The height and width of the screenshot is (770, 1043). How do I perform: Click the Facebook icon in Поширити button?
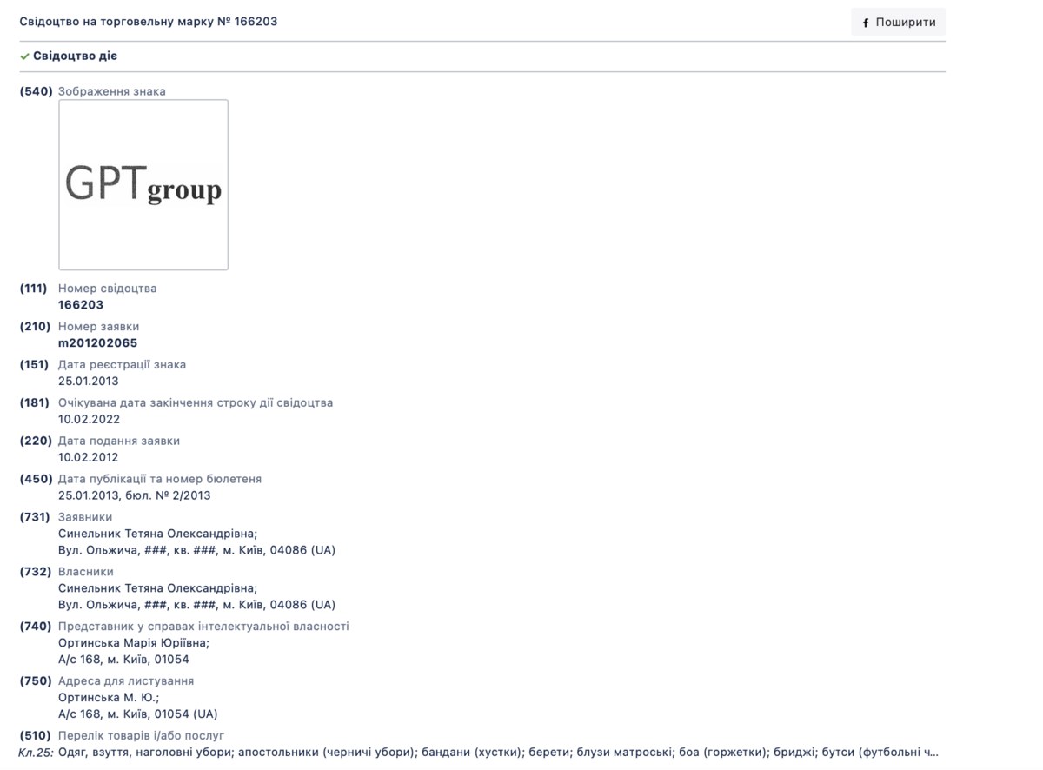tap(866, 23)
